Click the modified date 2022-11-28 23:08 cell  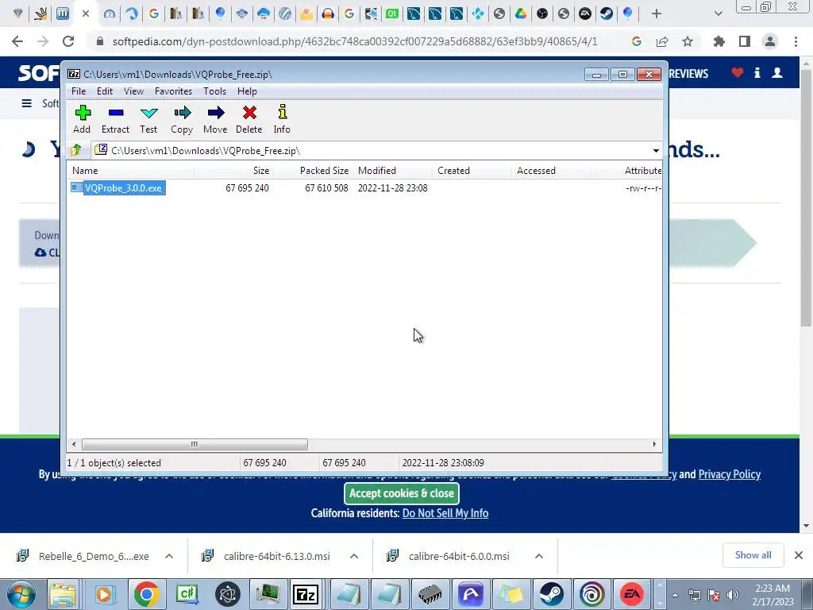(x=392, y=188)
